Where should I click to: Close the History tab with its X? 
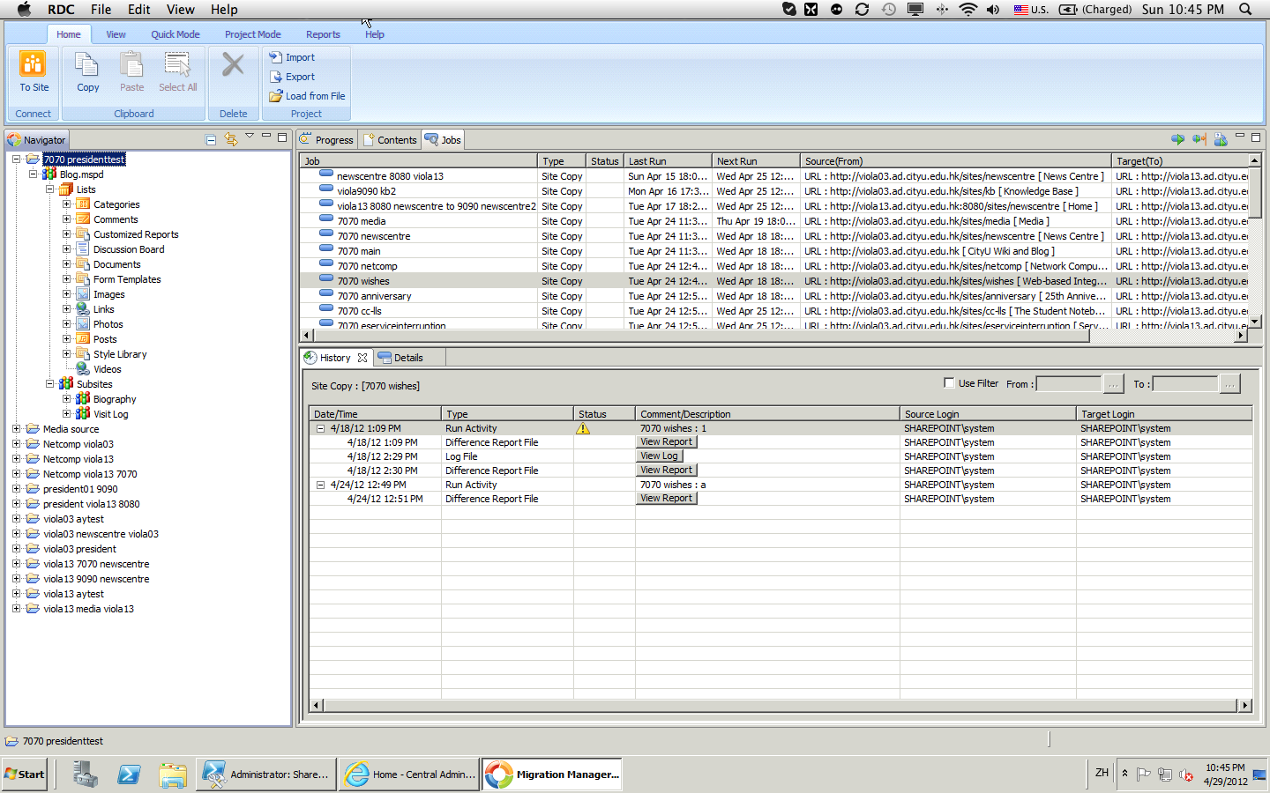362,358
